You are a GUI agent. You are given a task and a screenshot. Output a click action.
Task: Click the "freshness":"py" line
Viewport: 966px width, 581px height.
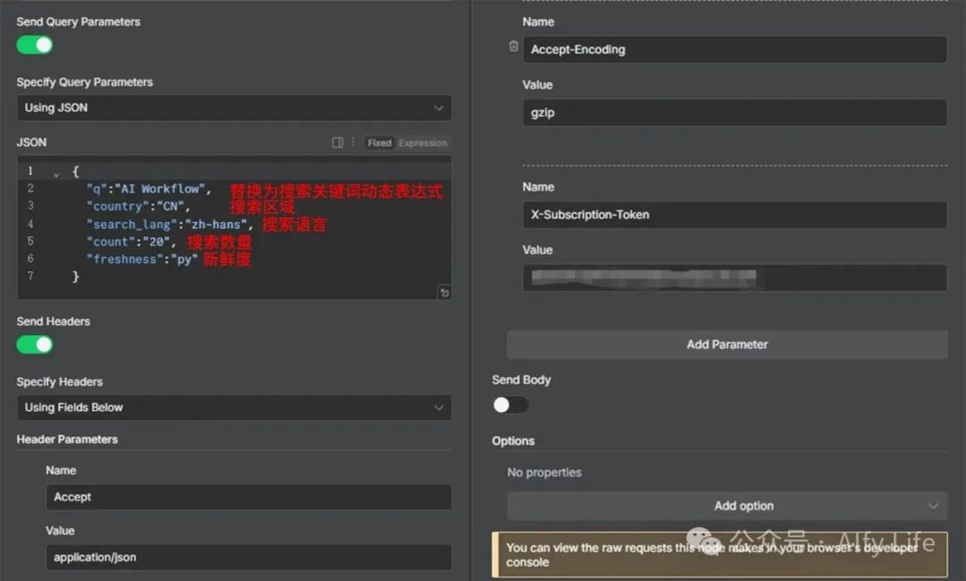point(142,260)
